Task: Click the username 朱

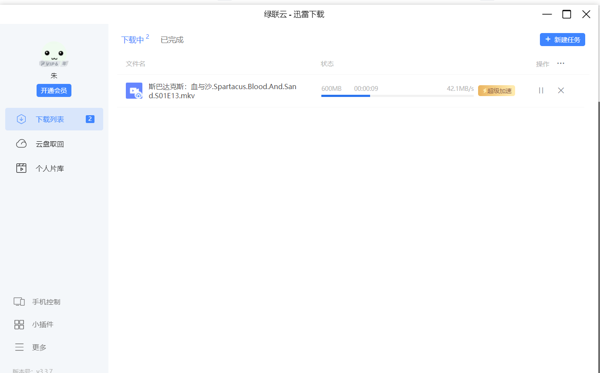Action: [54, 76]
